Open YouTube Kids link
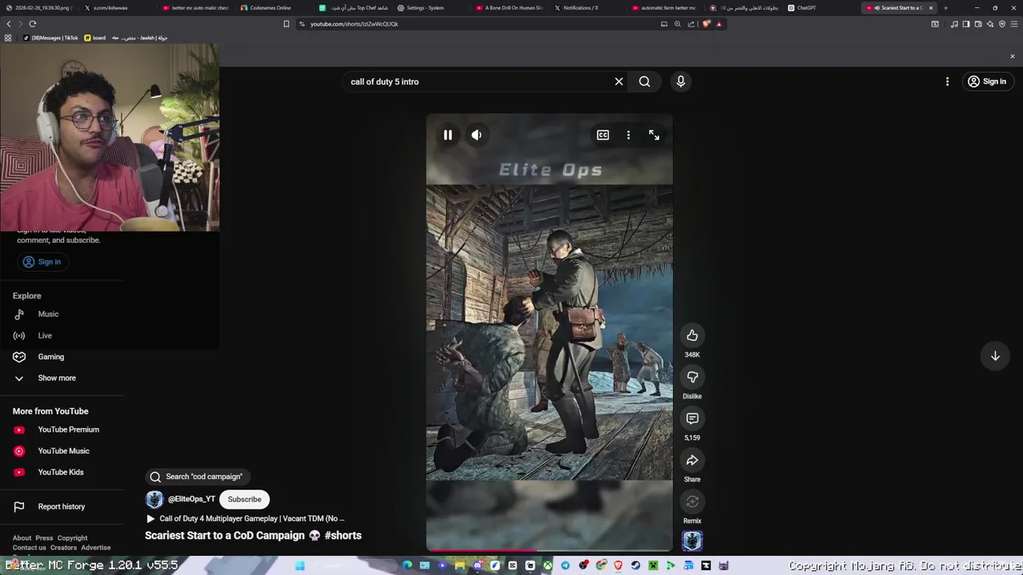This screenshot has width=1023, height=575. click(x=62, y=472)
